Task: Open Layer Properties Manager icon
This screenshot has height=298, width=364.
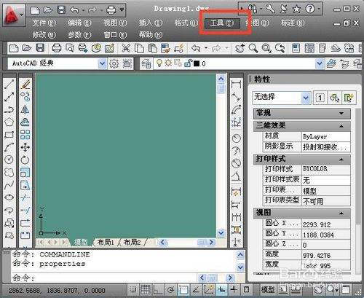Action: (x=146, y=63)
